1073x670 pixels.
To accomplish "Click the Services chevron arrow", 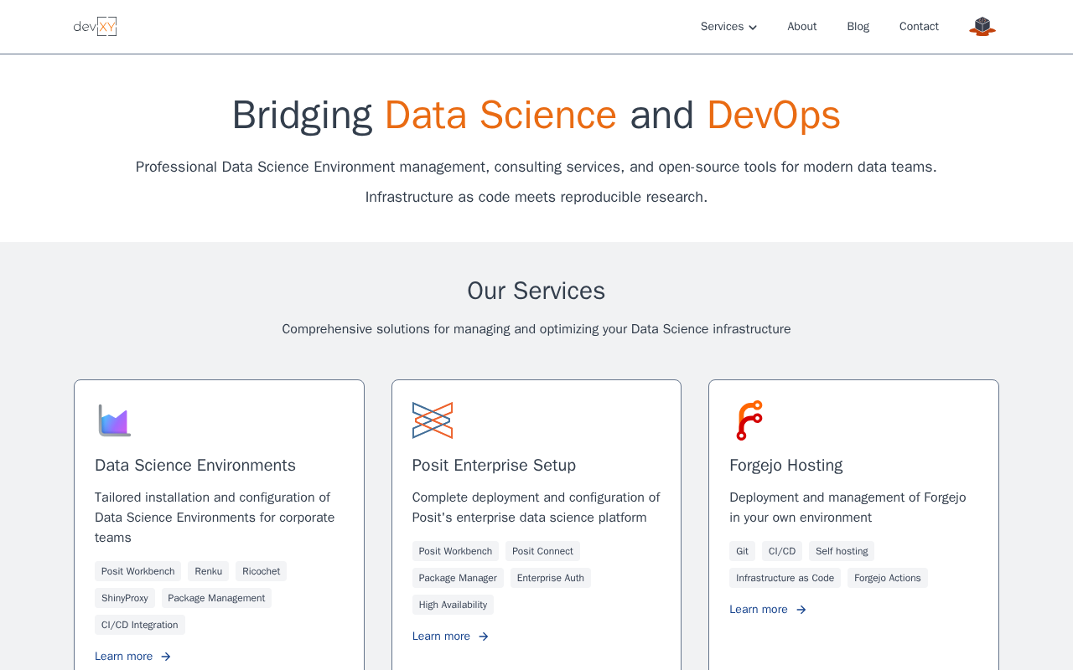I will [x=753, y=28].
